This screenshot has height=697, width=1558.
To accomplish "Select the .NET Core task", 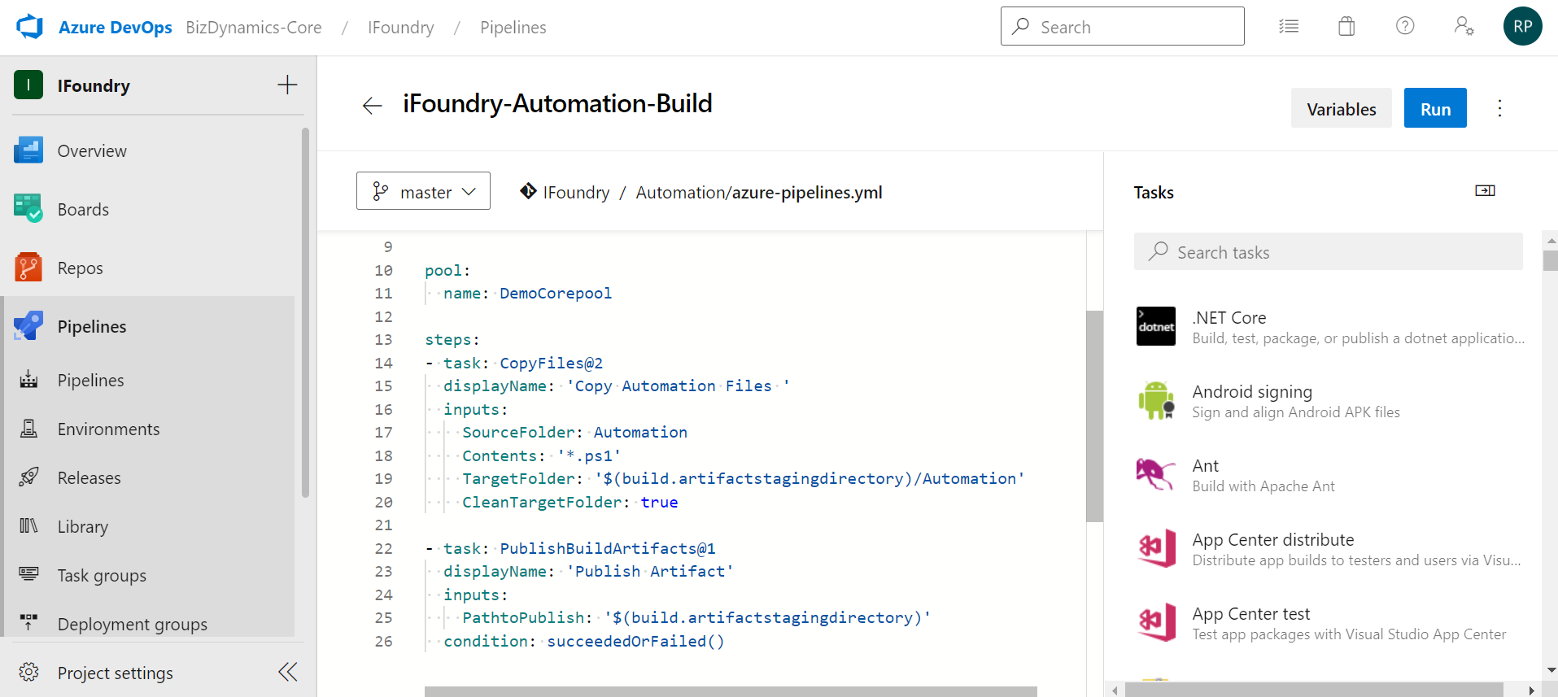I will click(1329, 327).
